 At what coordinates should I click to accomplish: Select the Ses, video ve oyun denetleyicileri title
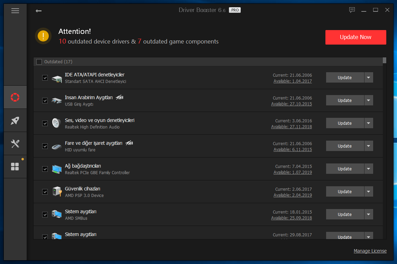(100, 120)
